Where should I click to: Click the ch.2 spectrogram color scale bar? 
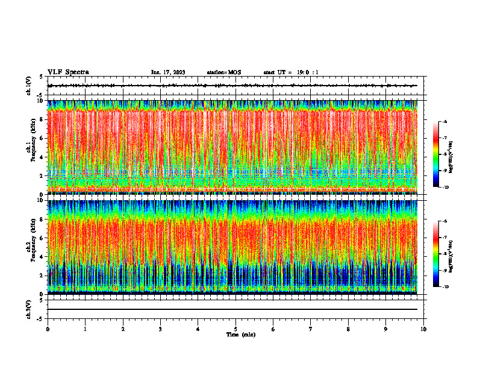tap(435, 254)
